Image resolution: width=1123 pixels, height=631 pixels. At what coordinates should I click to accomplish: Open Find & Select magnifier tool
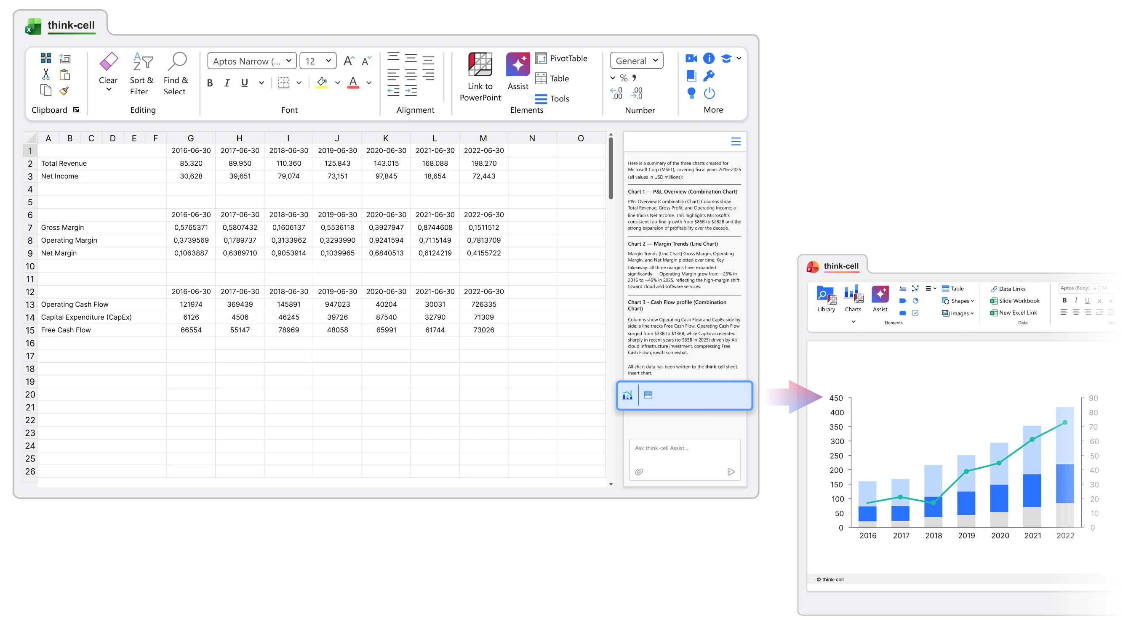click(x=176, y=74)
